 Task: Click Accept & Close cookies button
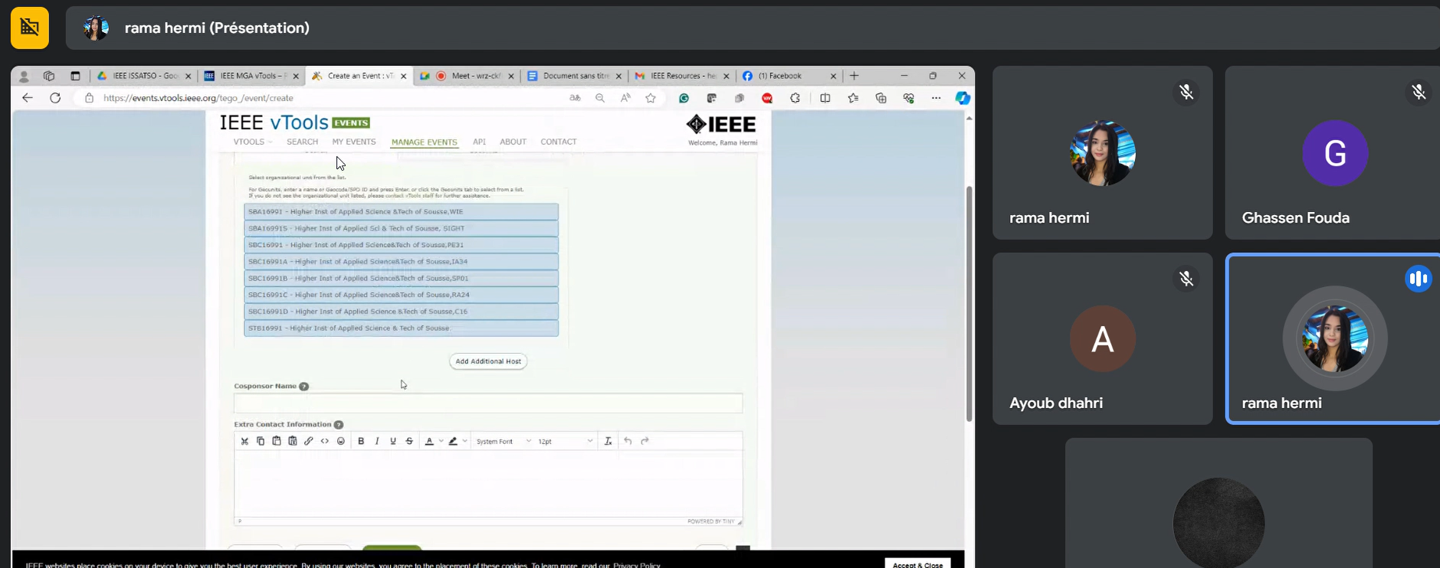point(917,564)
